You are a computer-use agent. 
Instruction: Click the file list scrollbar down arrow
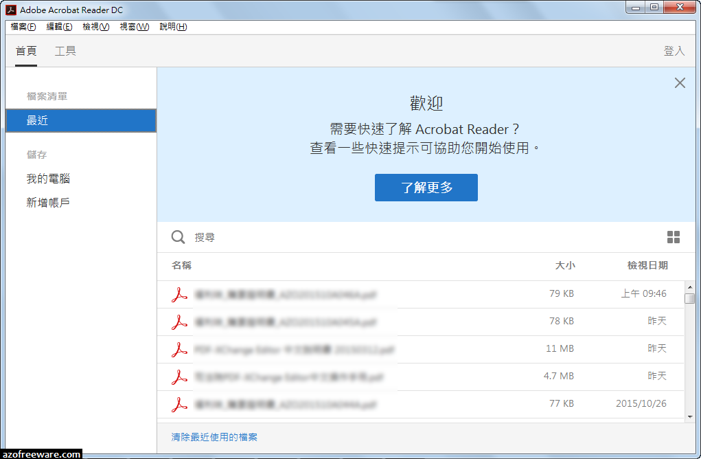(690, 417)
